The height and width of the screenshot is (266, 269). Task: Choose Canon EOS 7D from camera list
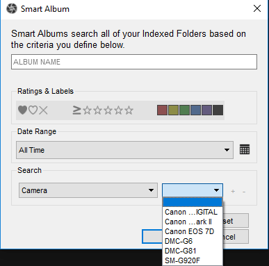(193, 231)
